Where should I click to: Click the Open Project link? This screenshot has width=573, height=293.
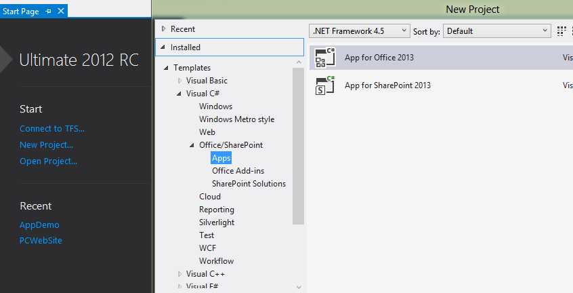[x=48, y=161]
